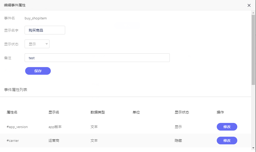Close the 编辑事件属性 dialog
The height and width of the screenshot is (152, 256).
pyautogui.click(x=249, y=5)
